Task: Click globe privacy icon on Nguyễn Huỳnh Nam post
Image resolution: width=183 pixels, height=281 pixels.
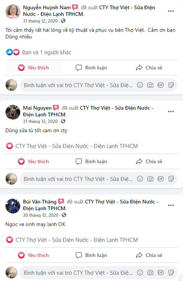Action: coord(63,21)
